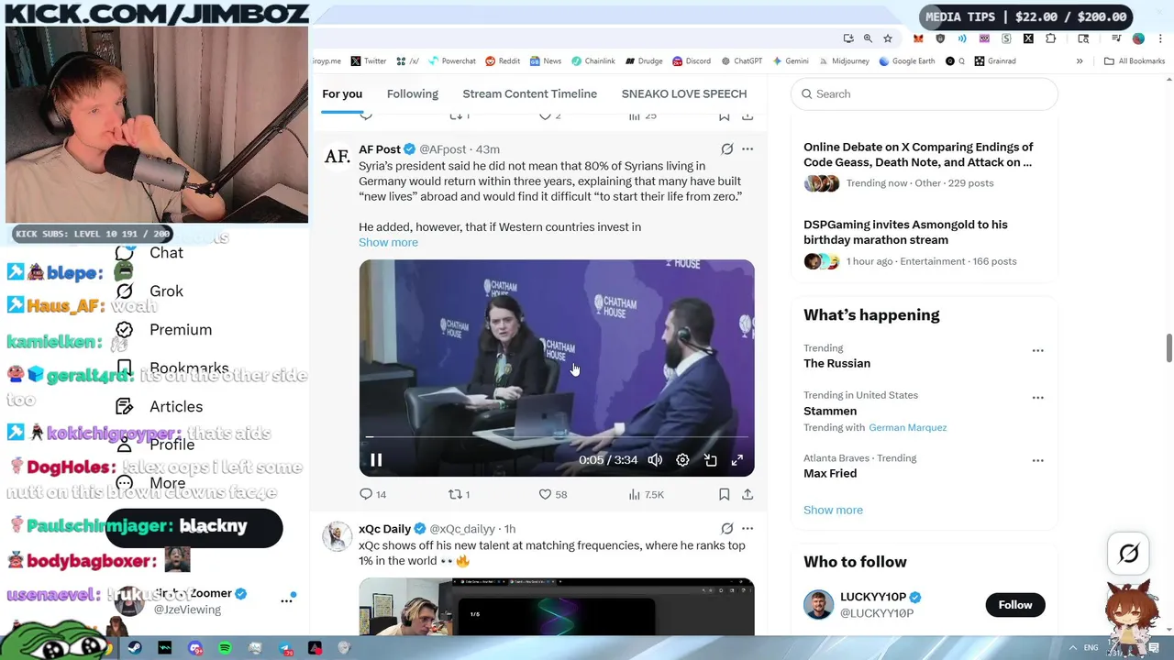Open Midjourney bookmark

(x=843, y=60)
